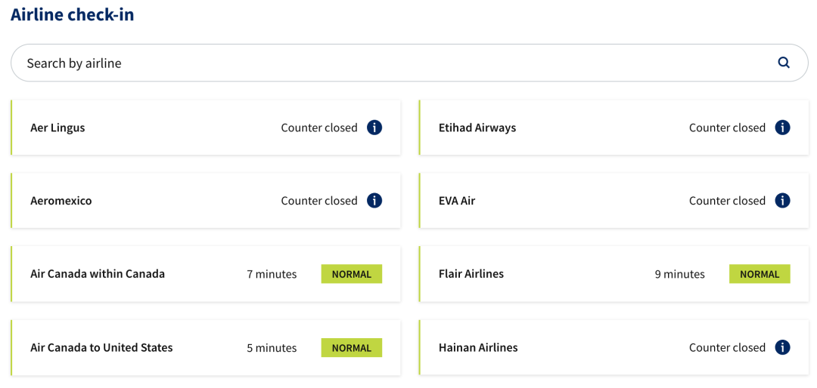Click the search magnifier icon

[x=784, y=63]
